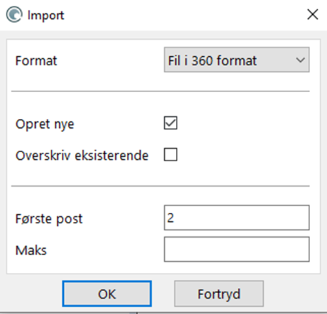Cancel using the Fortryd button
The image size is (327, 314).
(219, 294)
